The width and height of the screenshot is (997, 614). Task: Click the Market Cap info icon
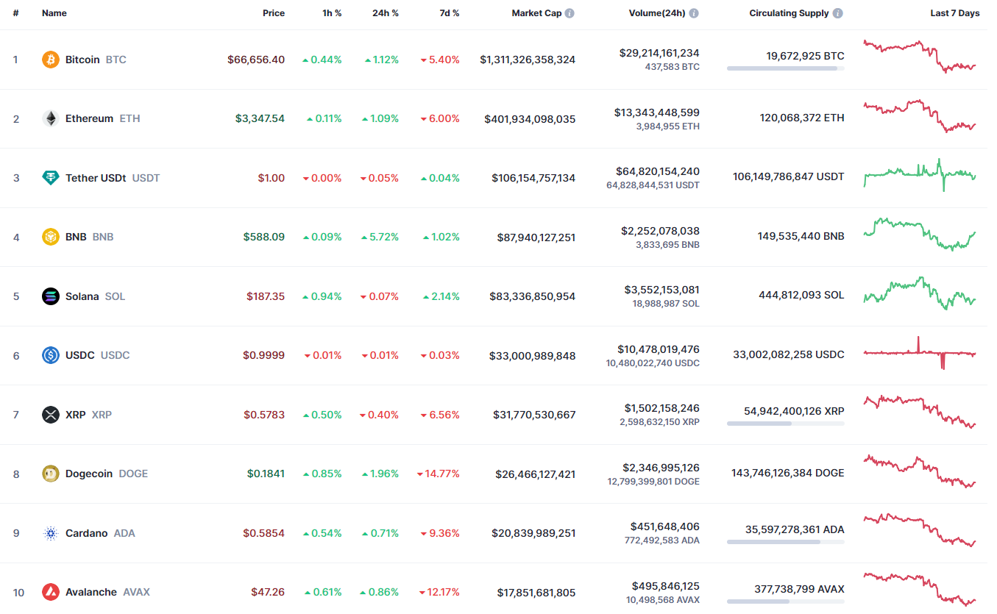pos(570,13)
